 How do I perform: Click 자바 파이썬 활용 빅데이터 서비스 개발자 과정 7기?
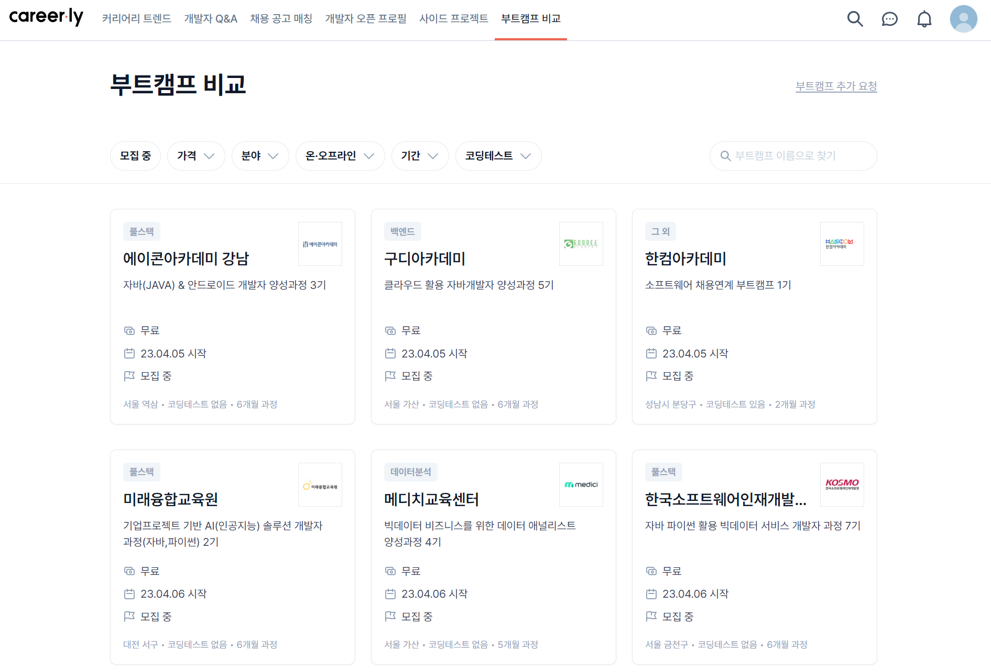click(753, 525)
